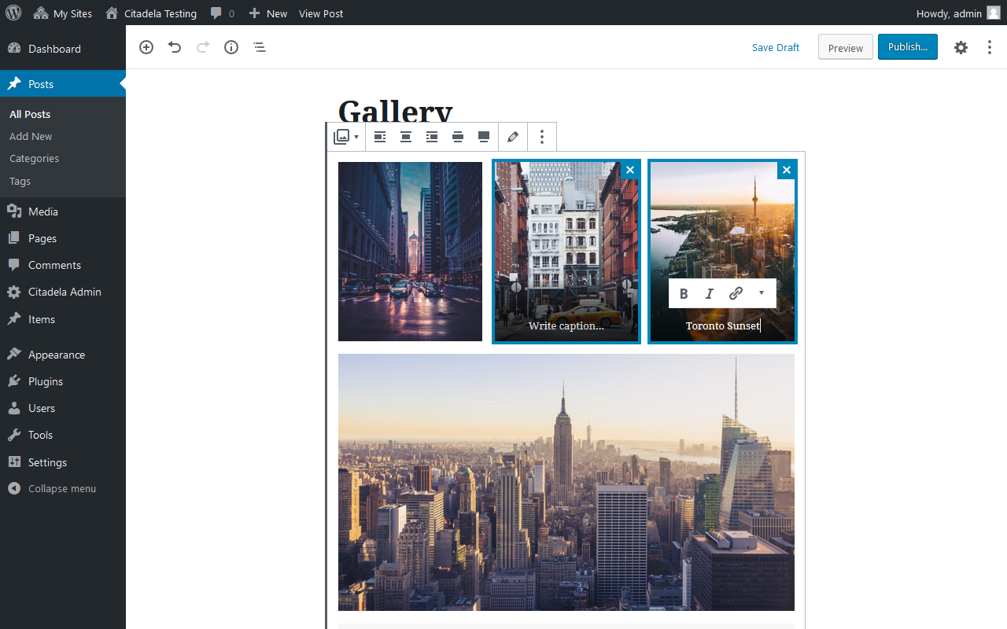Viewport: 1007px width, 629px height.
Task: Remove the Toronto Sunset image
Action: pyautogui.click(x=786, y=170)
